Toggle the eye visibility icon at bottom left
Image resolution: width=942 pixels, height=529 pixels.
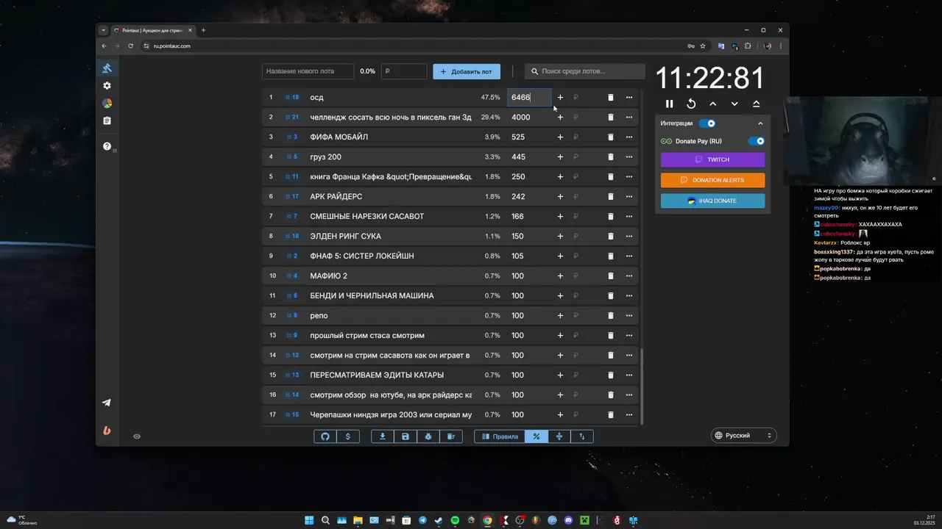(x=137, y=436)
